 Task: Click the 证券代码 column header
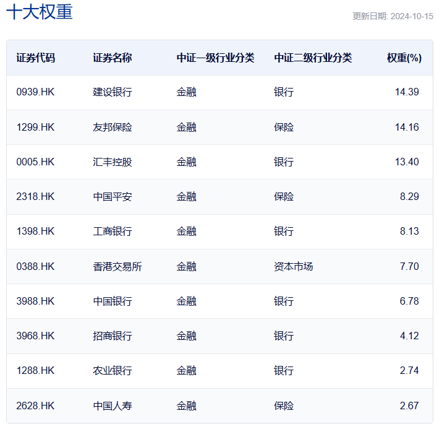[35, 58]
